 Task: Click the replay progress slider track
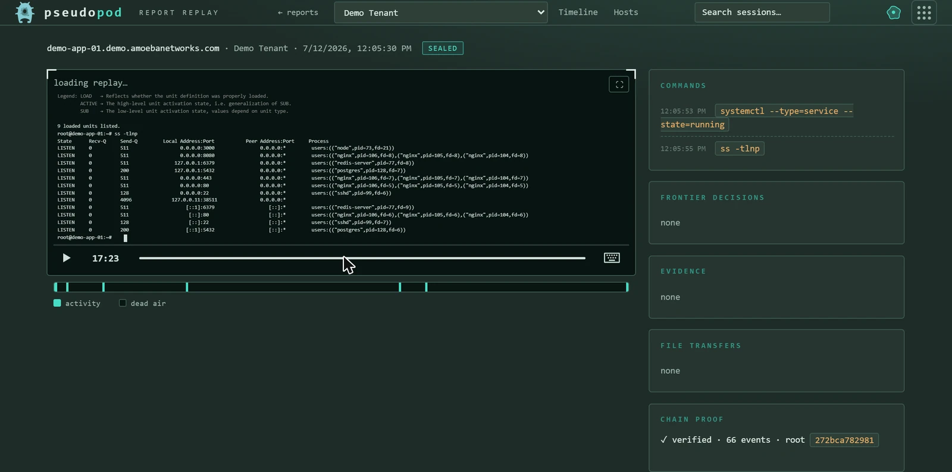point(362,258)
